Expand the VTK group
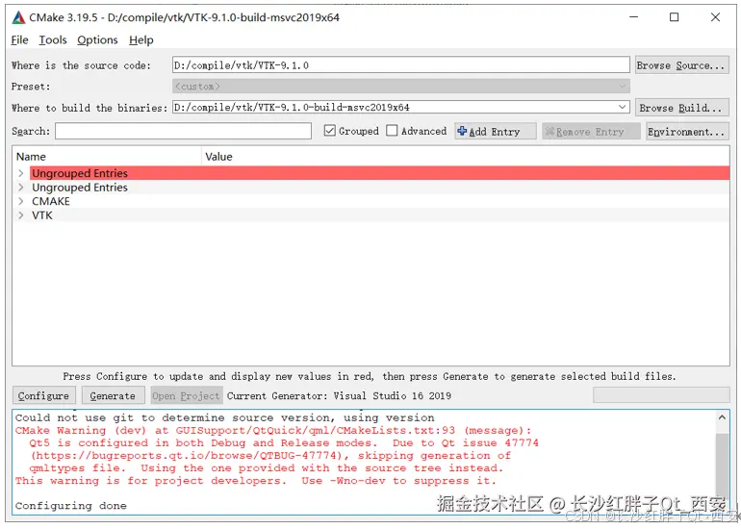The height and width of the screenshot is (529, 741). 21,215
